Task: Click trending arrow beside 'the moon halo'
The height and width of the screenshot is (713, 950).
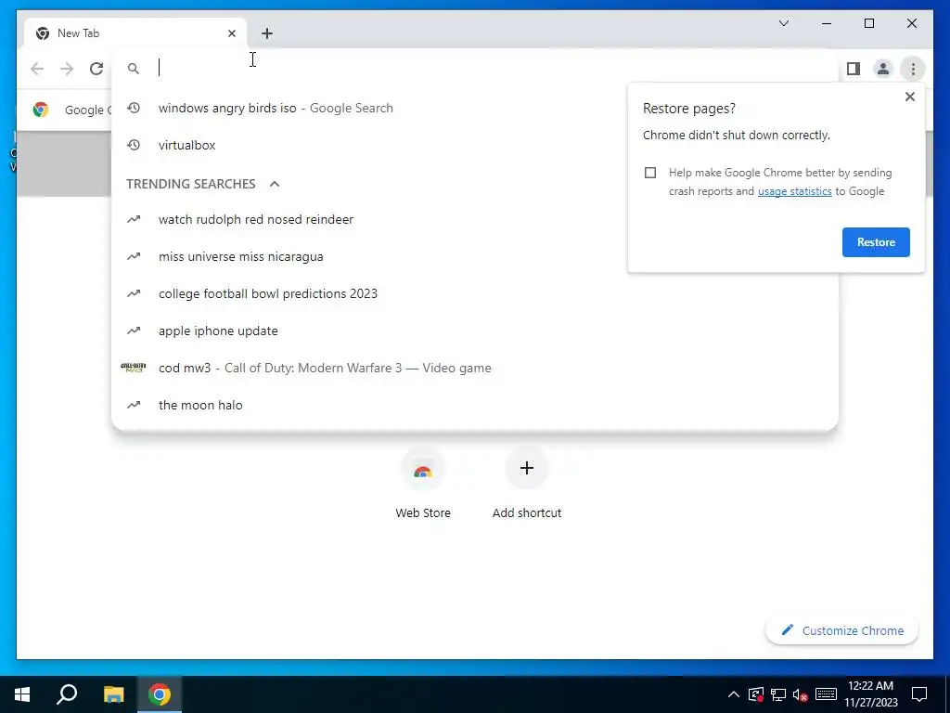Action: click(x=134, y=405)
